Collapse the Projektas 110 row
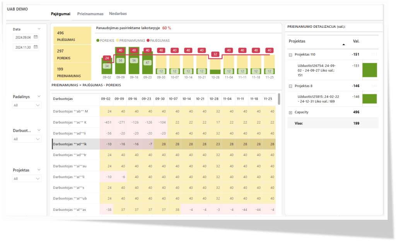Viewport: 396px width, 241px height. pos(290,55)
